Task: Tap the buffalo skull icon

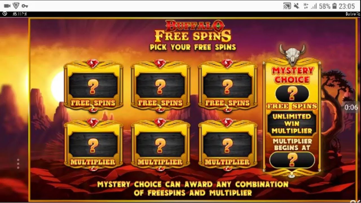Action: [x=292, y=54]
